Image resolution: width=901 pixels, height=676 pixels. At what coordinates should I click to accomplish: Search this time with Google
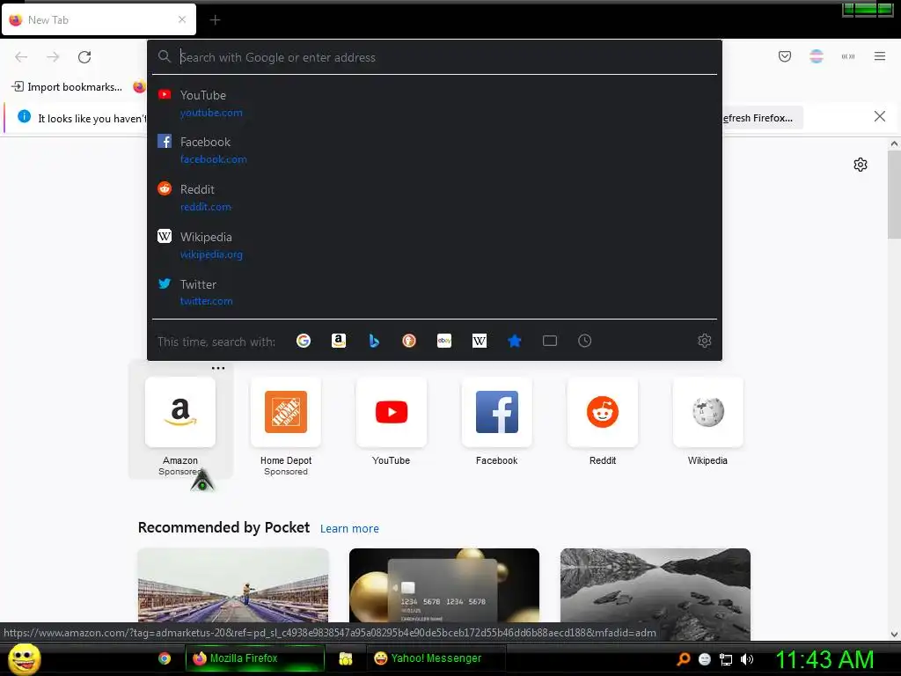pos(304,341)
